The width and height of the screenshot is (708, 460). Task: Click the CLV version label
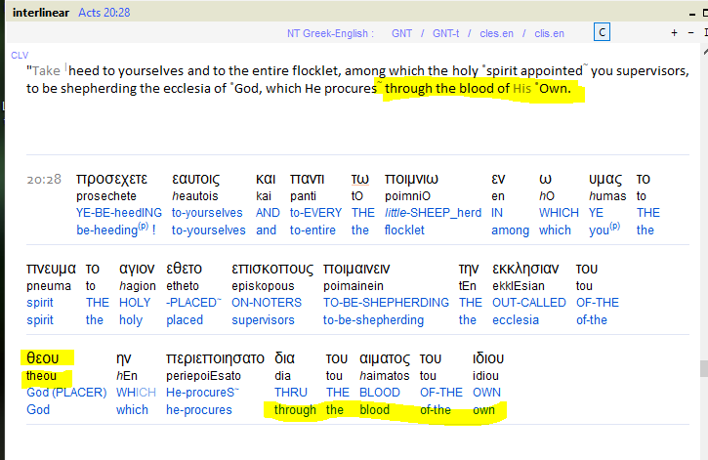coord(20,56)
